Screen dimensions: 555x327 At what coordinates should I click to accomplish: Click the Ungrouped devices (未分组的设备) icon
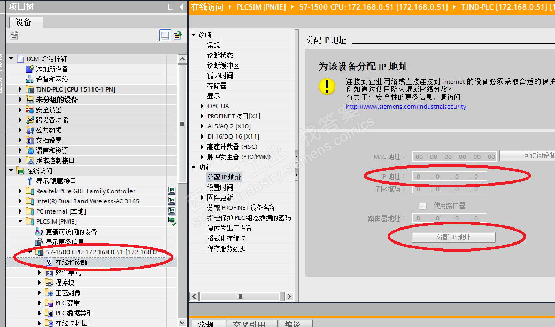pyautogui.click(x=30, y=100)
